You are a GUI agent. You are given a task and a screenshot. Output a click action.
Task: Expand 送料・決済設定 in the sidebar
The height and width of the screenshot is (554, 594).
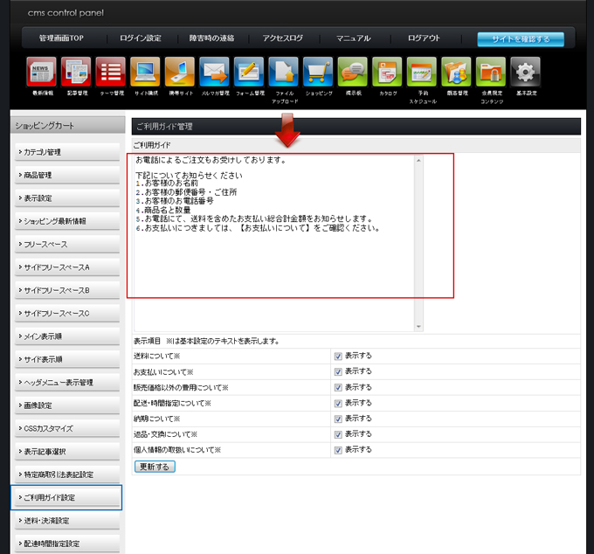point(66,521)
